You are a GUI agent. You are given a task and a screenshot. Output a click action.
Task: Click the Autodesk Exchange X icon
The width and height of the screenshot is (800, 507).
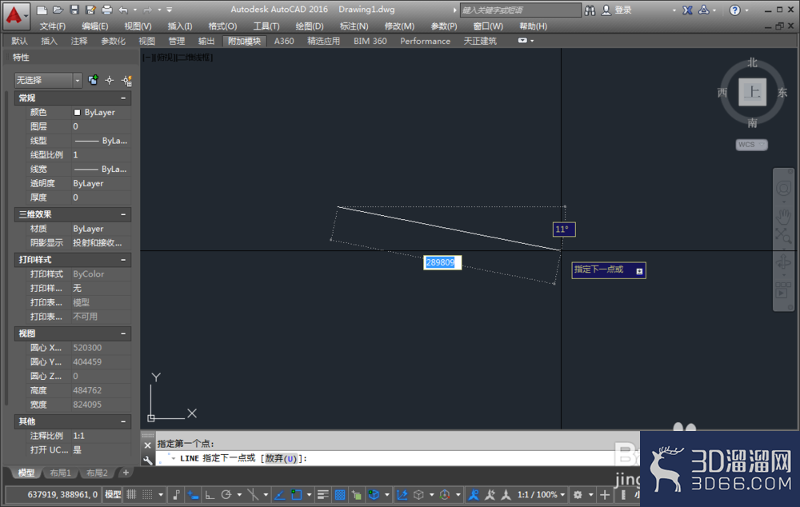(687, 10)
